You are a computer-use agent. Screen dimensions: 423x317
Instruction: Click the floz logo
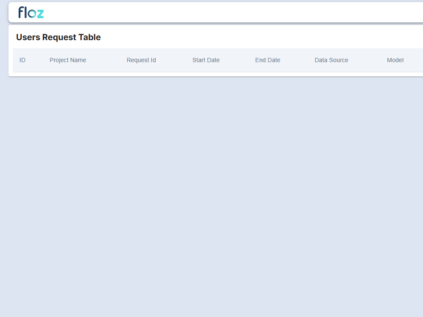point(31,12)
